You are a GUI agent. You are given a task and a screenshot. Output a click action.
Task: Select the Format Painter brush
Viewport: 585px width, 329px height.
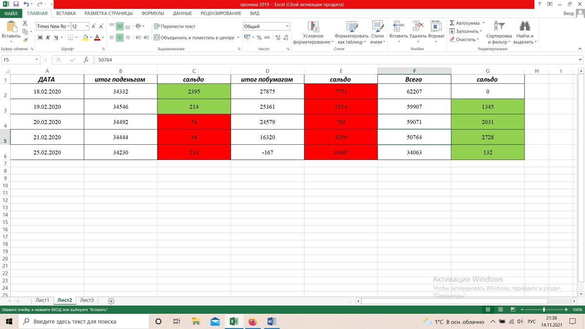tap(26, 40)
